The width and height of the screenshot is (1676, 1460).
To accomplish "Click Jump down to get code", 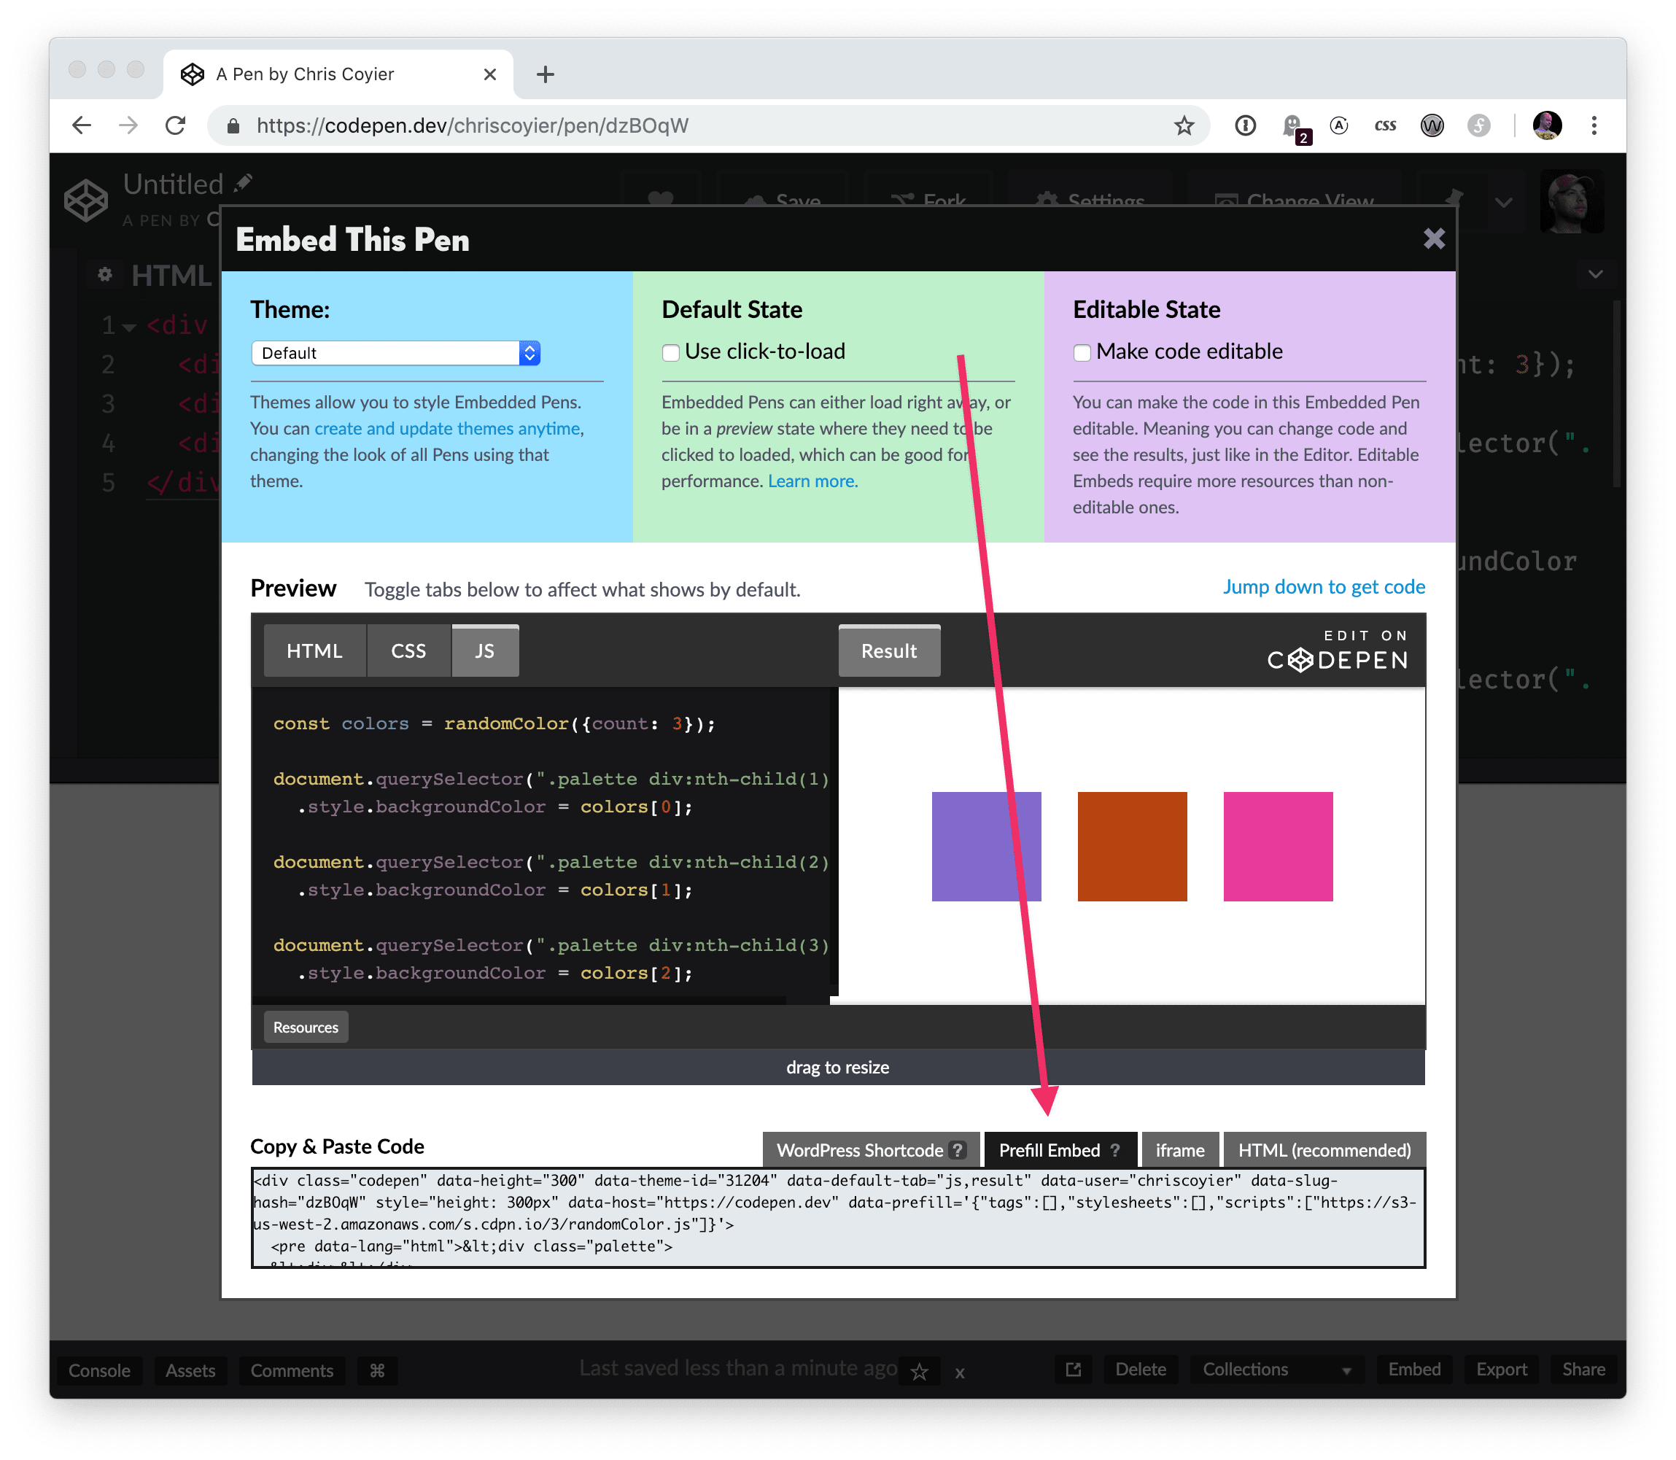I will click(x=1324, y=586).
